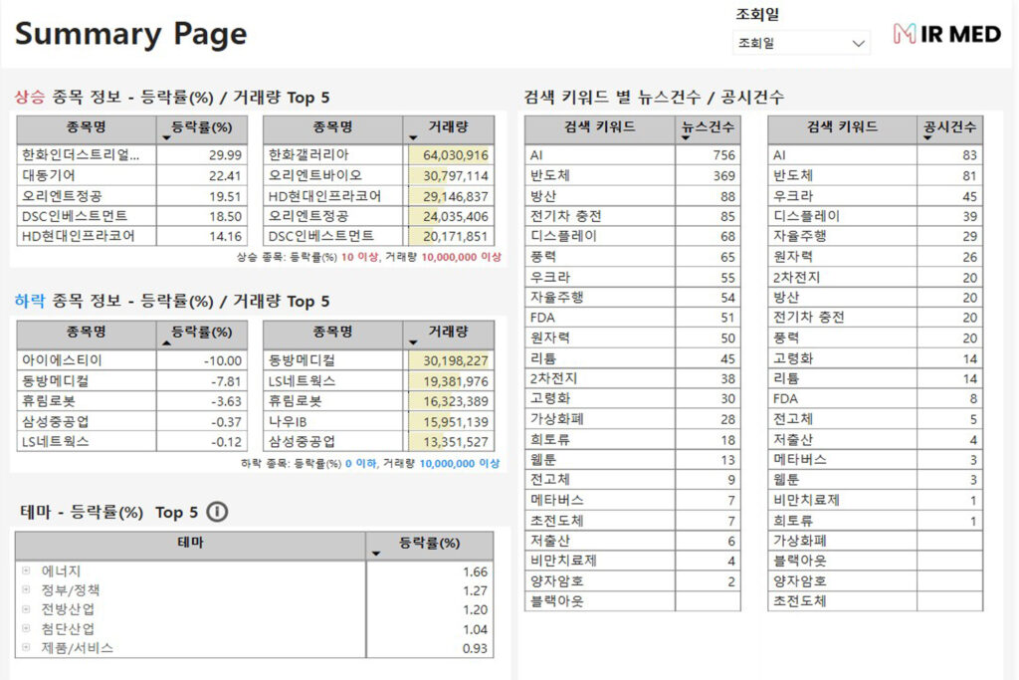Click 검색 키워드 header in news table
This screenshot has height=680, width=1019.
click(x=599, y=127)
